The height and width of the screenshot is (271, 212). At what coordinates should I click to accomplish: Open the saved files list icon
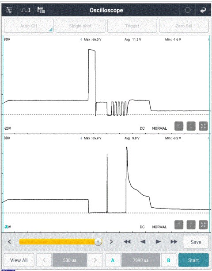(x=41, y=10)
